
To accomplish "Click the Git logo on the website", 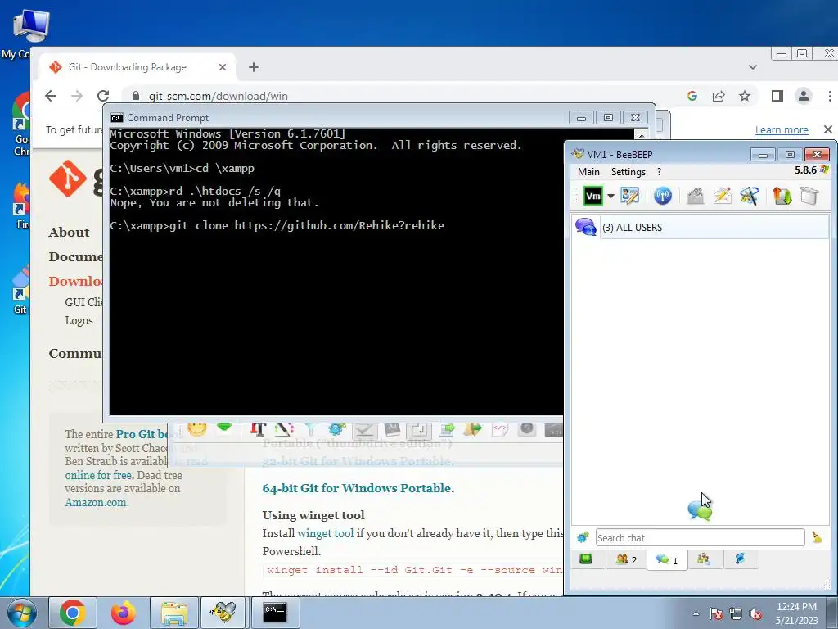I will [x=68, y=179].
